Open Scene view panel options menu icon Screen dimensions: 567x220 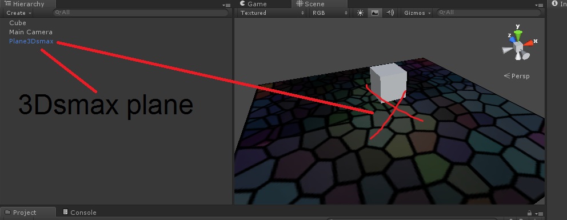539,5
